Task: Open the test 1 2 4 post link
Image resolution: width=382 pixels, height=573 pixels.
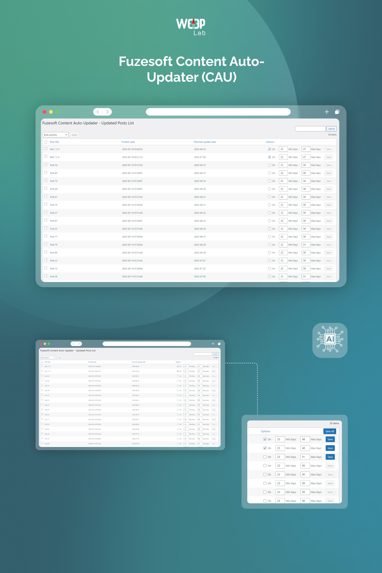Action: coord(55,157)
